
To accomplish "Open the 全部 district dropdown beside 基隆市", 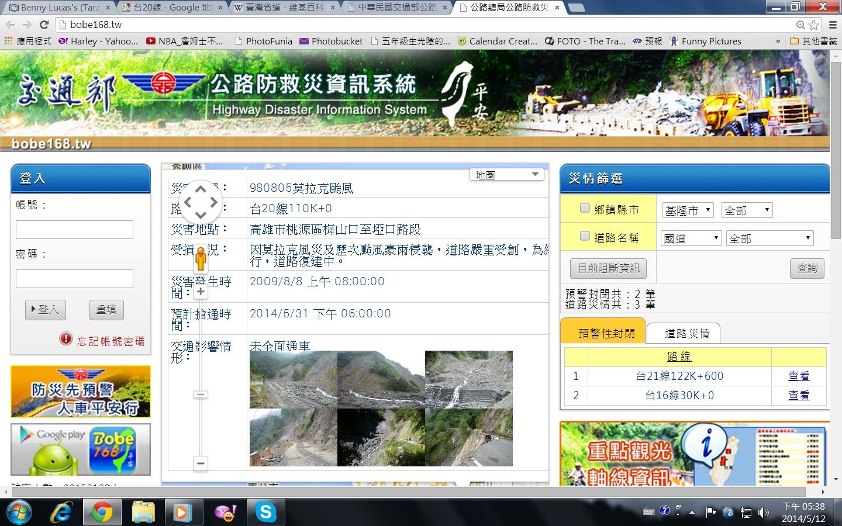I will coord(747,210).
